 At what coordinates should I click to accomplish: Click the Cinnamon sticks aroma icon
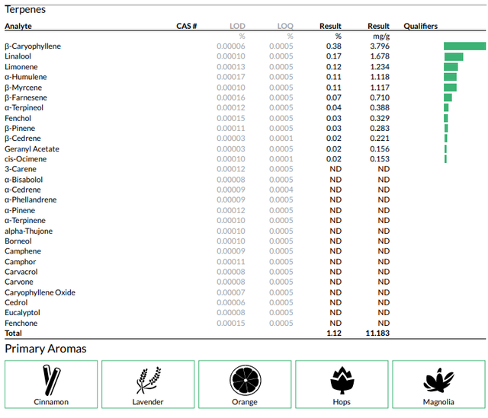point(51,380)
